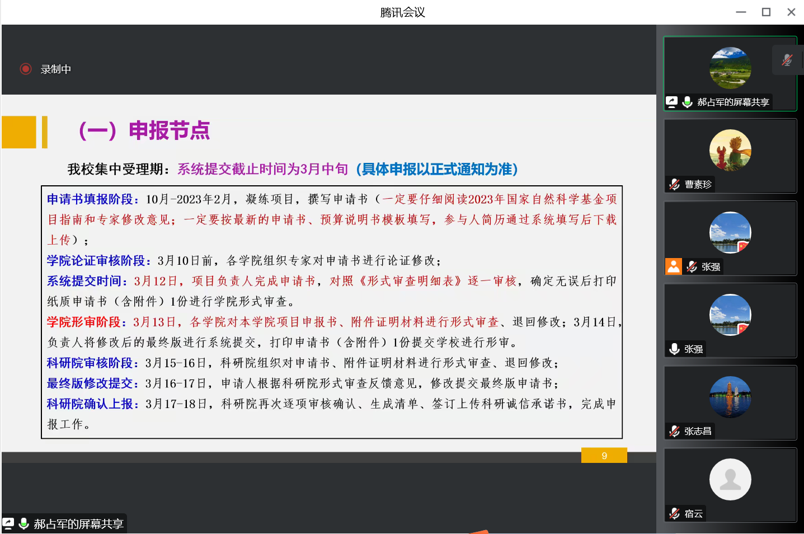This screenshot has height=534, width=804.
Task: Maximize the 腾讯会议 window
Action: click(x=766, y=12)
